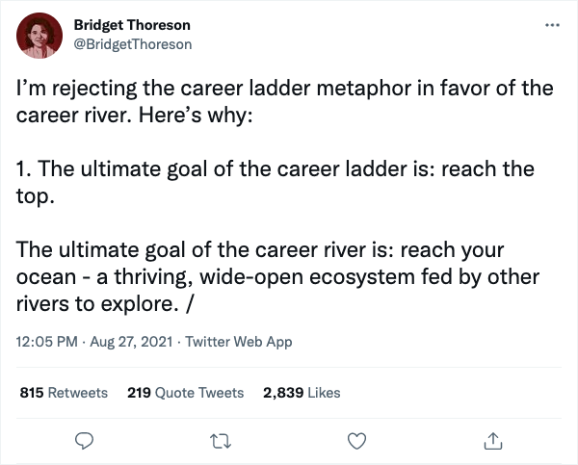Open the Twitter Web App source link

click(238, 342)
